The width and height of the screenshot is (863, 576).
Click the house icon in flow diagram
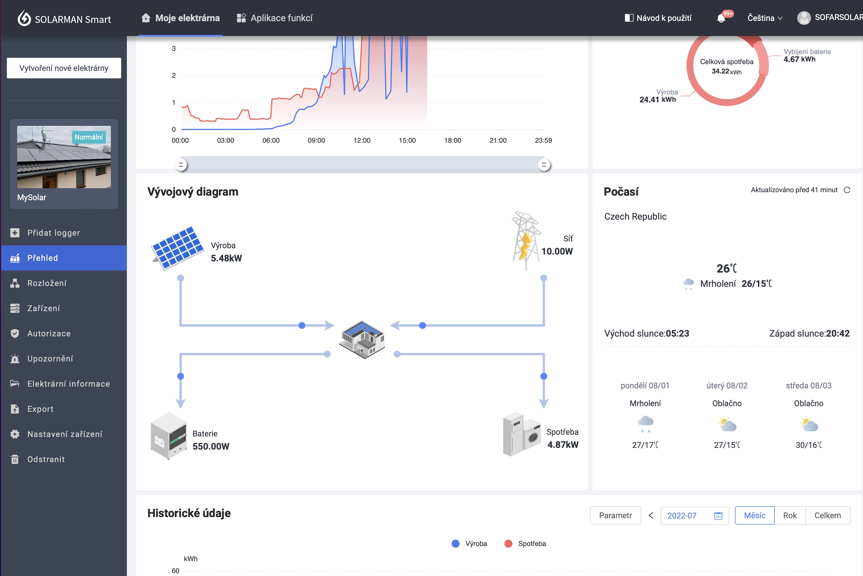tap(362, 339)
